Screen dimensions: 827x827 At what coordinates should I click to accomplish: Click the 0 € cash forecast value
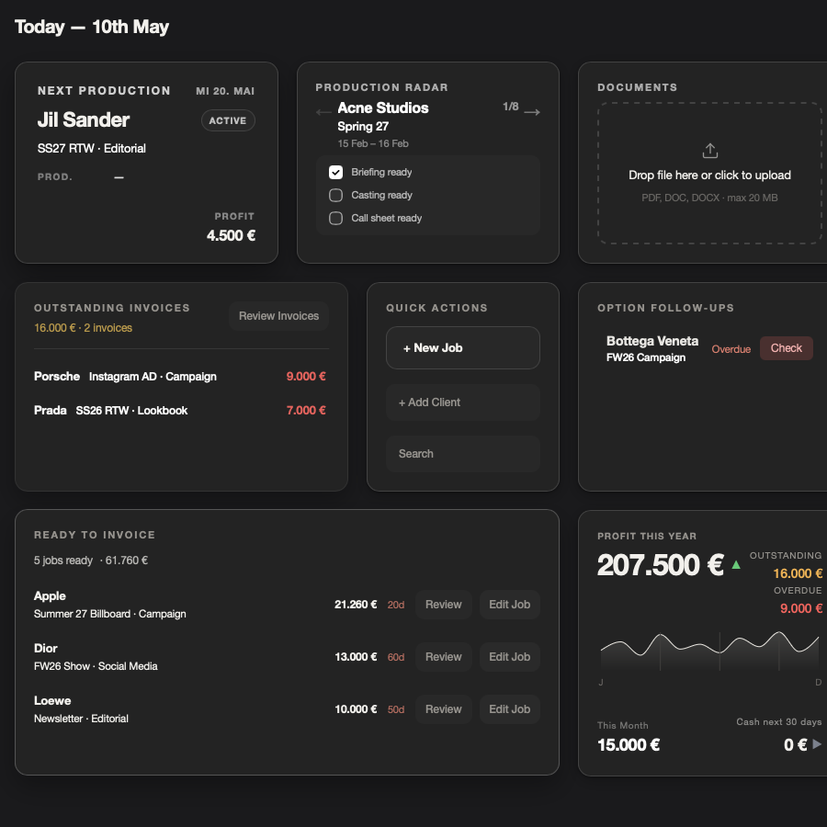click(796, 744)
